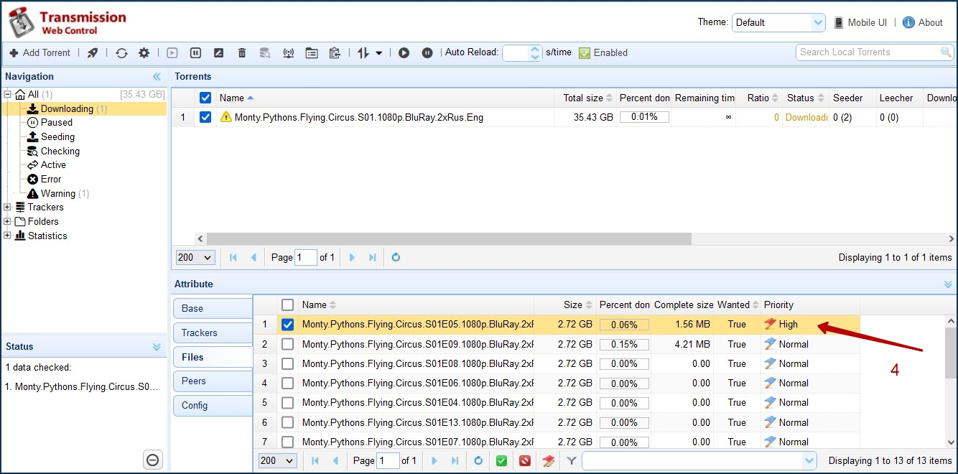
Task: Open settings via the gear icon
Action: [144, 52]
